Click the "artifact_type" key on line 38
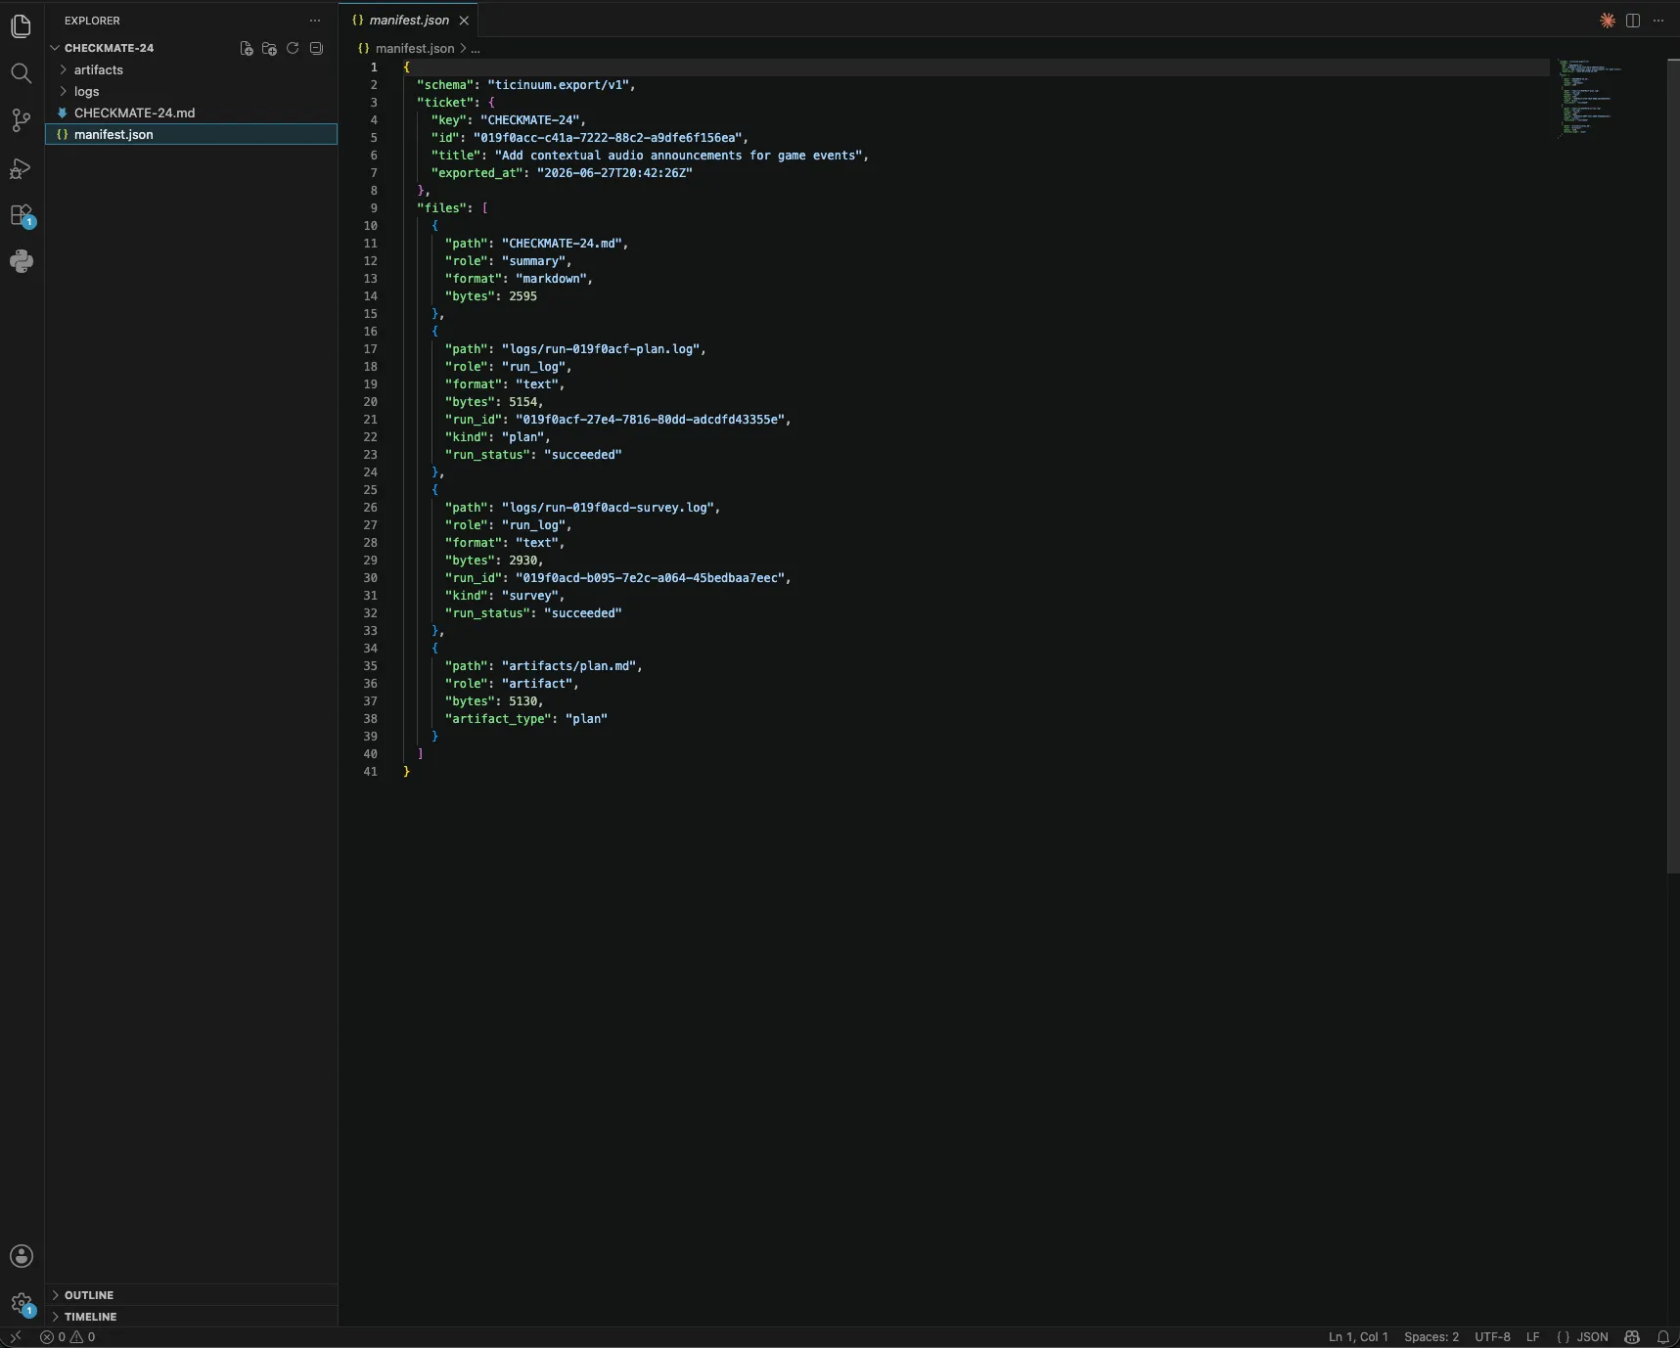This screenshot has width=1680, height=1348. pos(498,719)
